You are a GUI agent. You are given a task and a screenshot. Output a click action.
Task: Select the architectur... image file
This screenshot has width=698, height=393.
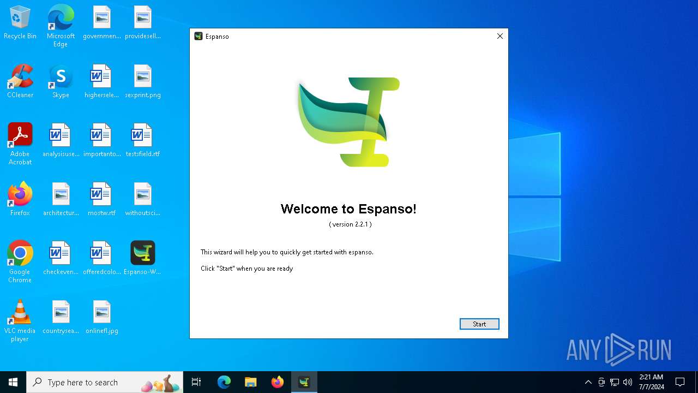click(x=61, y=199)
